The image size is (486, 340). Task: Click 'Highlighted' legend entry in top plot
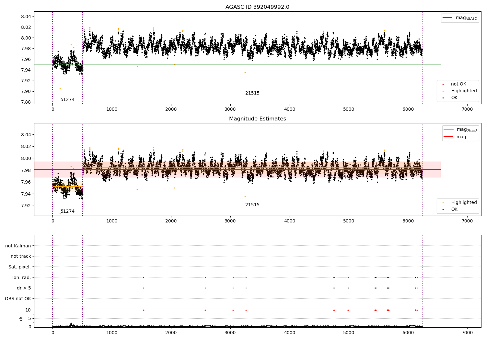tap(460, 91)
